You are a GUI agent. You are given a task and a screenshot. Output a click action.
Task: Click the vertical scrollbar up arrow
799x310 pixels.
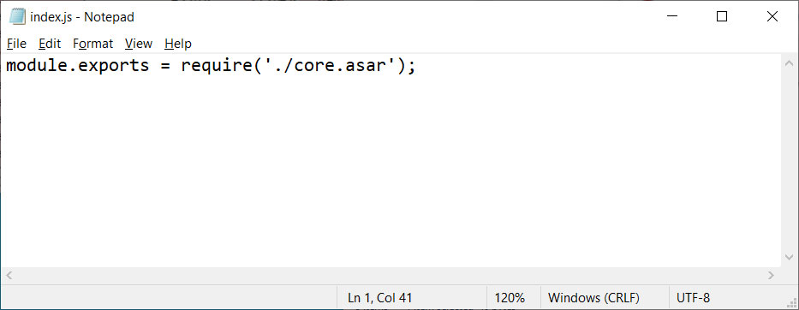point(789,63)
